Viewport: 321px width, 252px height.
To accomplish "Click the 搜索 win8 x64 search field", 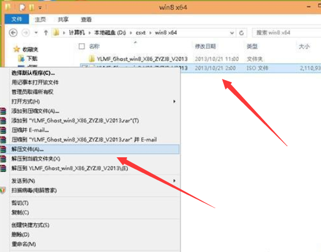I will 286,33.
